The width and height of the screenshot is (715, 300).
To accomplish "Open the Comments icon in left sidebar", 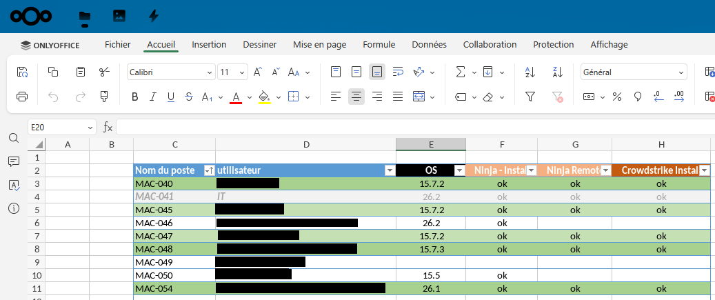I will [x=14, y=161].
